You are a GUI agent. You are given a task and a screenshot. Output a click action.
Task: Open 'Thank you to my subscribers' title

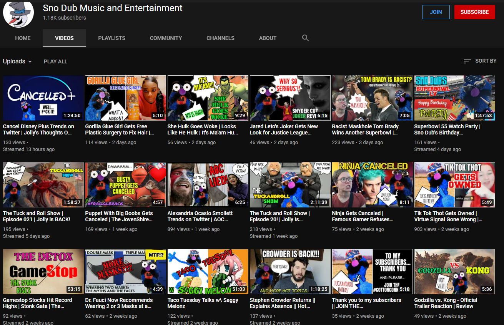367,303
